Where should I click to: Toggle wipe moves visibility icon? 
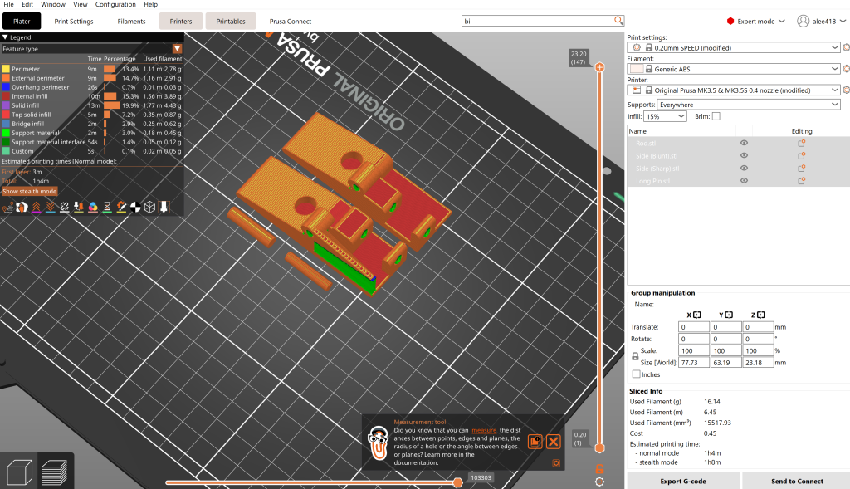click(22, 207)
